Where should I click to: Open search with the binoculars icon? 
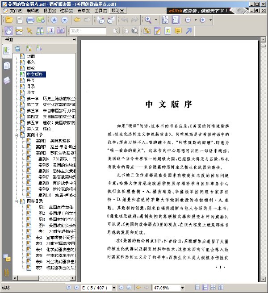[40, 31]
